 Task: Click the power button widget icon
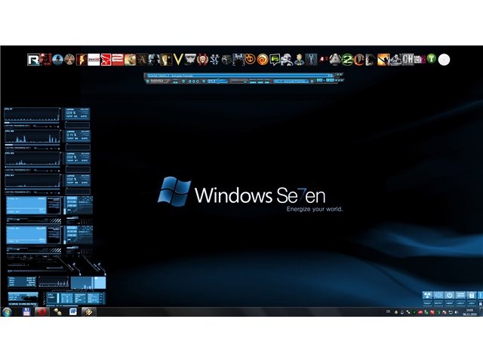point(450,296)
